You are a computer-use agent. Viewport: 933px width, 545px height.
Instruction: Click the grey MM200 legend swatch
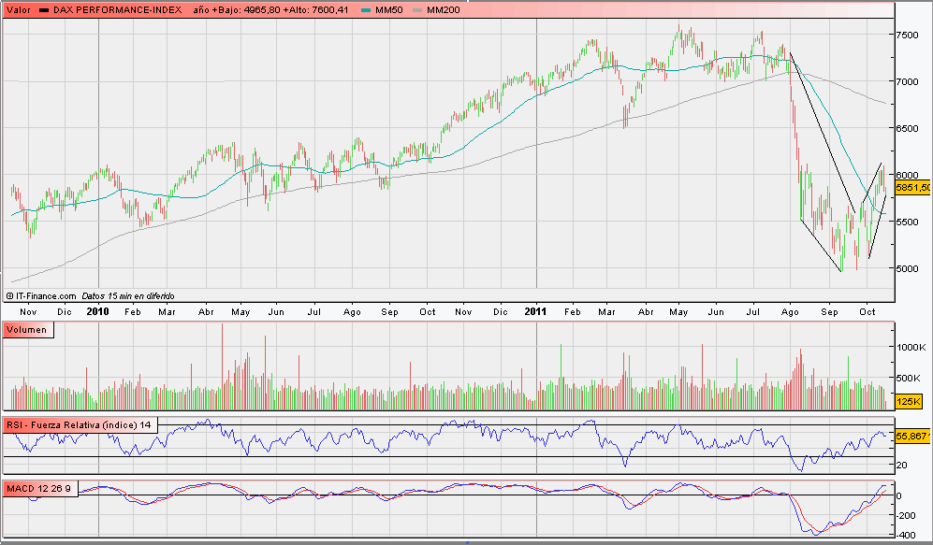point(417,10)
